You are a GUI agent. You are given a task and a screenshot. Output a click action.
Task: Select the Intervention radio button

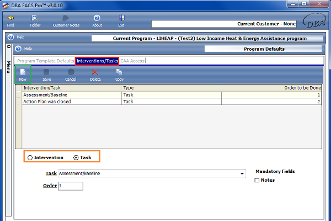click(x=30, y=158)
